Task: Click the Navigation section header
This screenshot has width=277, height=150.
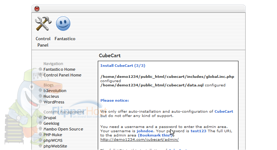Action: click(53, 64)
